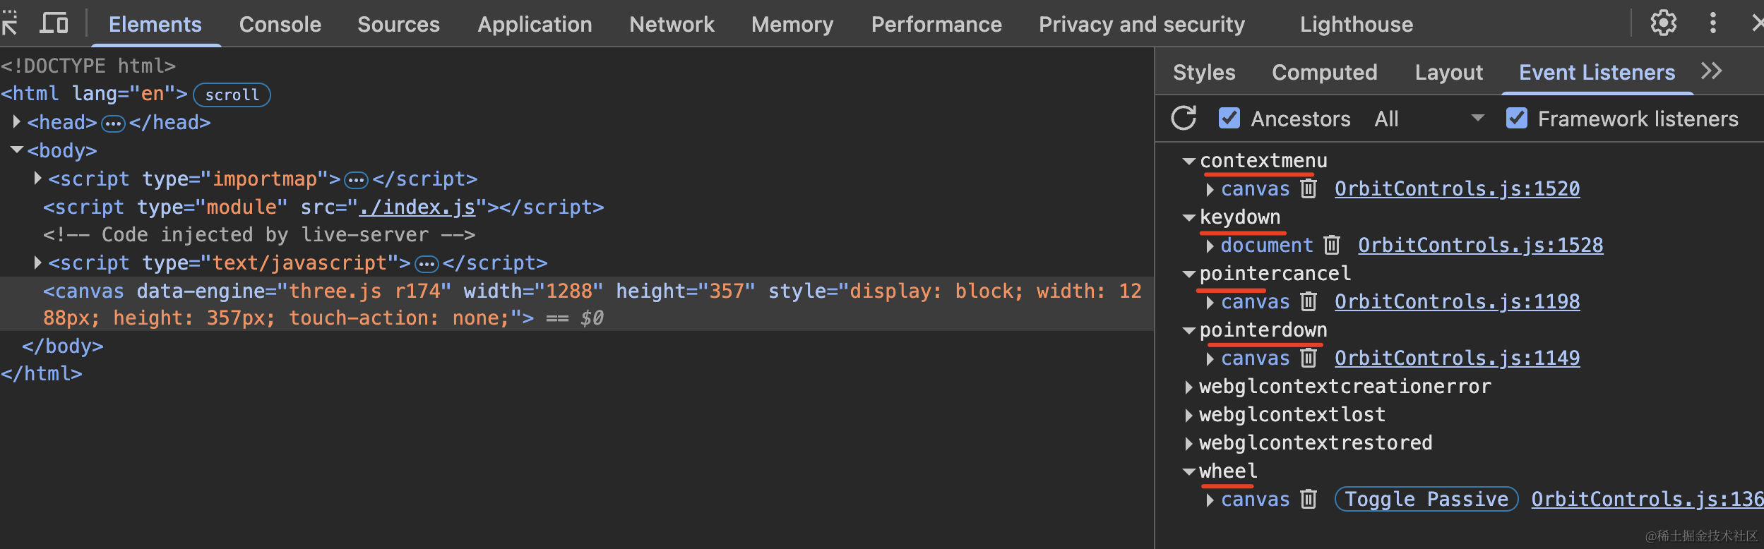Select the Elements tab
Viewport: 1764px width, 549px height.
[155, 24]
